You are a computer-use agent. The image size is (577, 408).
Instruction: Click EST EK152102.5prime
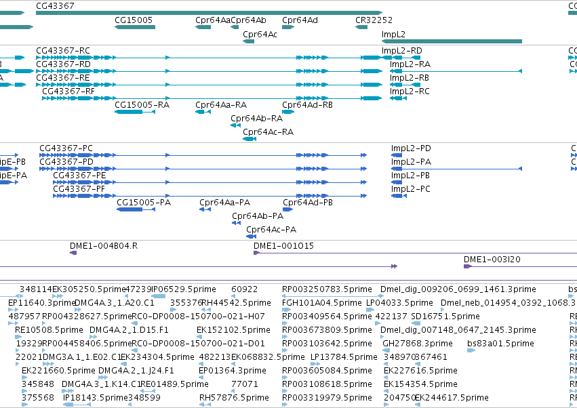pyautogui.click(x=199, y=337)
